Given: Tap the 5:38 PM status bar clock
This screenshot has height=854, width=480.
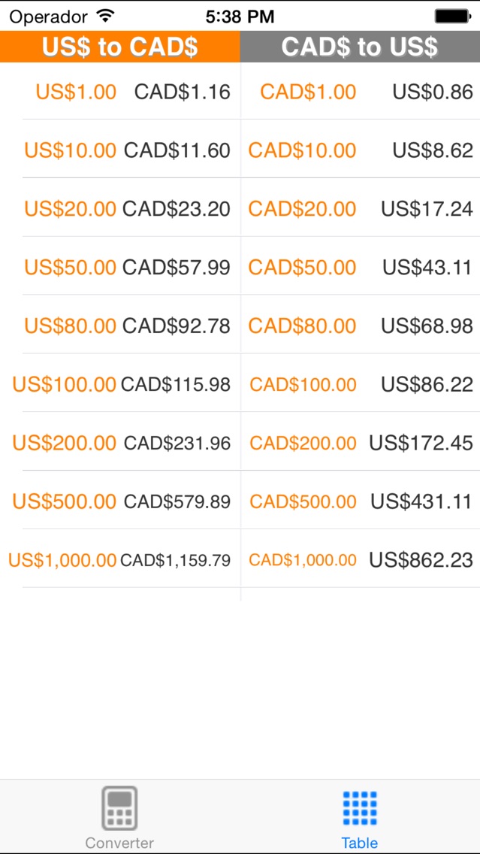Looking at the screenshot, I should (x=240, y=16).
